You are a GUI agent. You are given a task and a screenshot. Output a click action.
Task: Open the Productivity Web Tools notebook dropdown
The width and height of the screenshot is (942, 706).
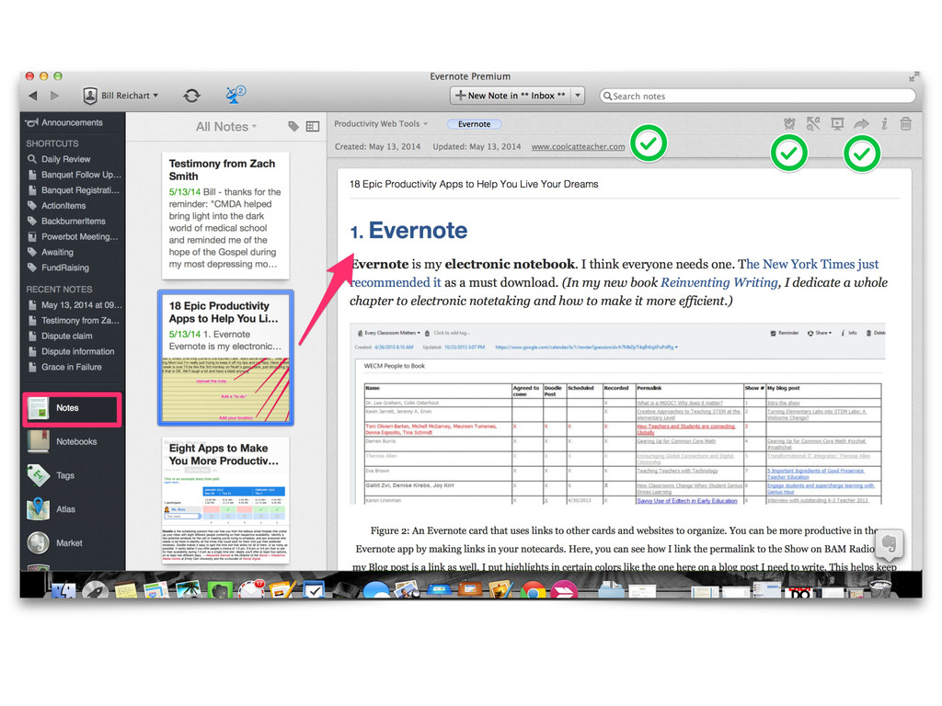click(381, 124)
